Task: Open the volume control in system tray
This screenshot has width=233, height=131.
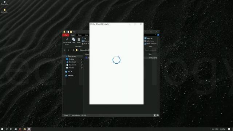Action: click(213, 129)
